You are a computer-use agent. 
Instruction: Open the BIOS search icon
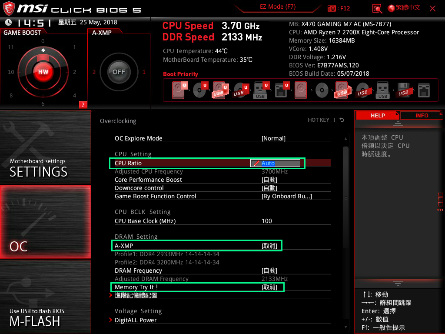pos(377,9)
